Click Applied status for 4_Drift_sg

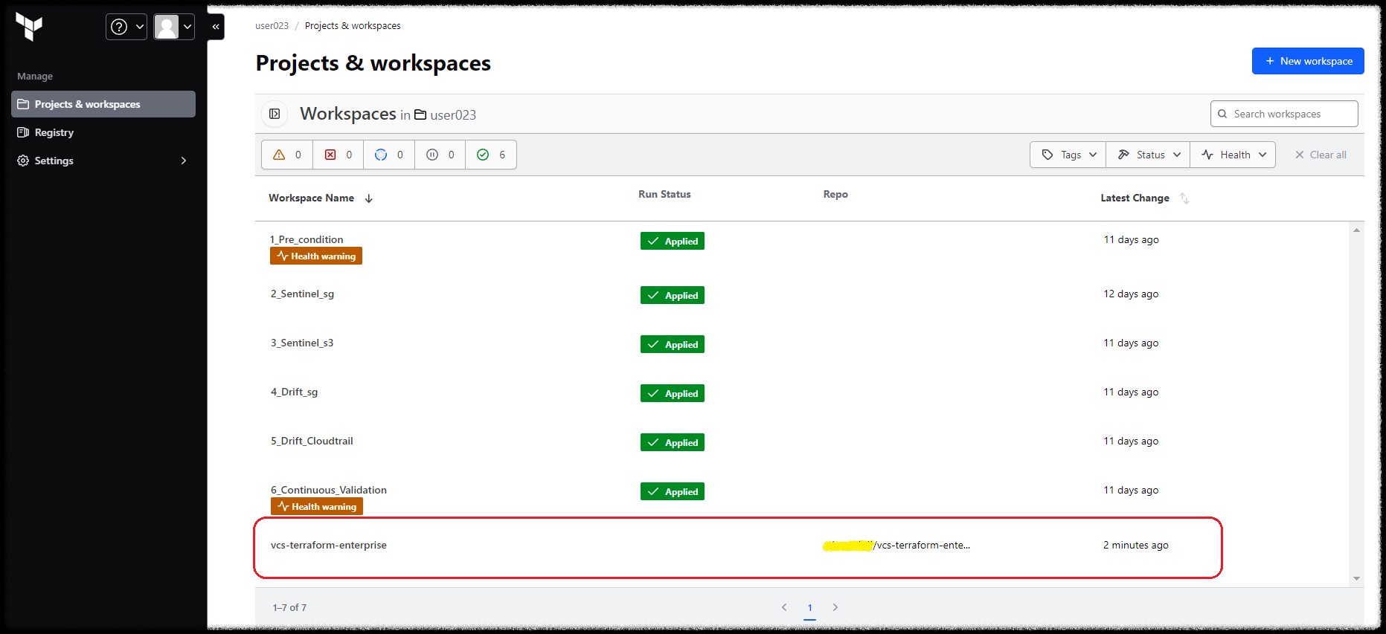tap(673, 393)
